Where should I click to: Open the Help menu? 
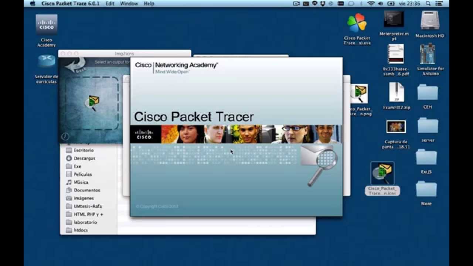[x=149, y=3]
